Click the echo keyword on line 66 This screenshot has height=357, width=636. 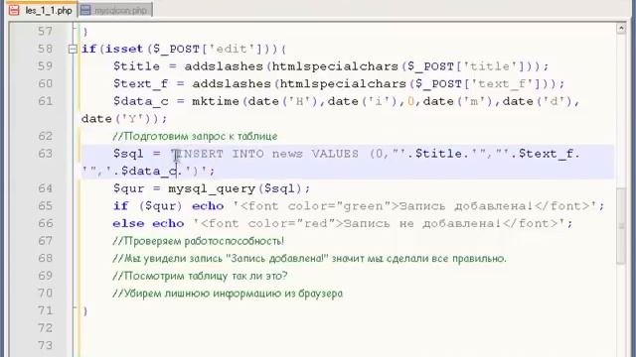(168, 223)
